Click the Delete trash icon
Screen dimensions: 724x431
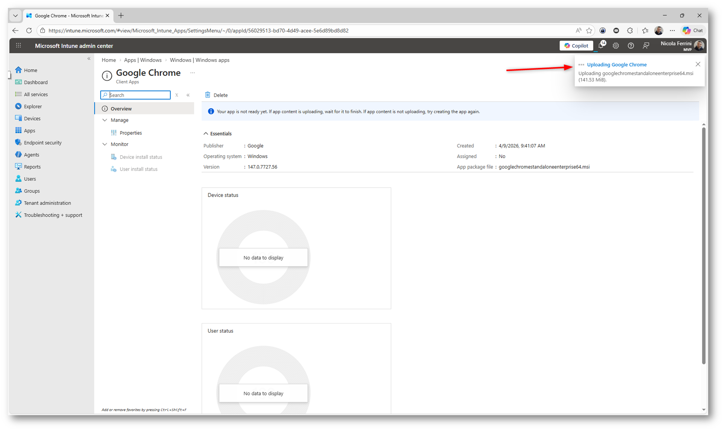[208, 95]
